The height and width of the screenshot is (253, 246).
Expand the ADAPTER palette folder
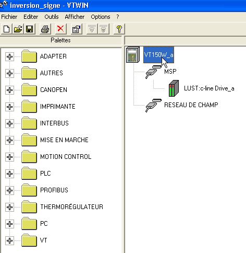click(9, 56)
